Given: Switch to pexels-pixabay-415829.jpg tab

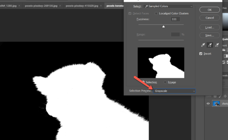Looking at the screenshot, I should tap(82, 6).
